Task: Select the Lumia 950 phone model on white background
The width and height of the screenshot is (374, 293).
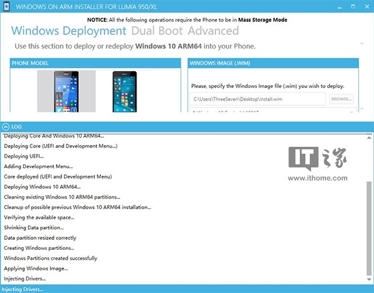Action: [x=125, y=91]
